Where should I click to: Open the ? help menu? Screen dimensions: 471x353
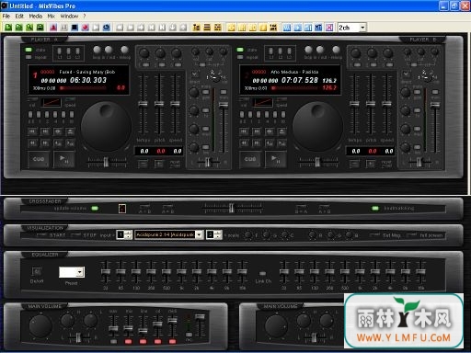tap(85, 16)
